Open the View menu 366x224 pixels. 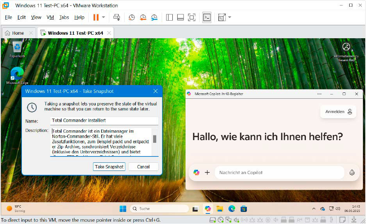point(36,17)
